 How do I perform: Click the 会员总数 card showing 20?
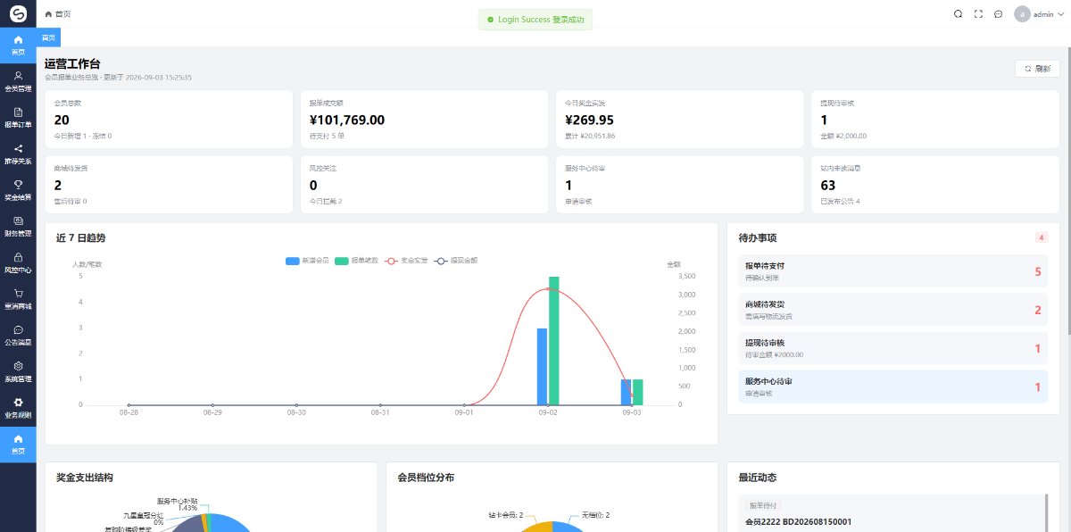click(169, 117)
